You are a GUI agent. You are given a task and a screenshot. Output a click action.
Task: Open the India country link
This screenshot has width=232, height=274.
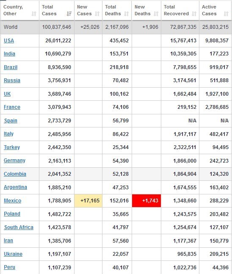pyautogui.click(x=9, y=54)
